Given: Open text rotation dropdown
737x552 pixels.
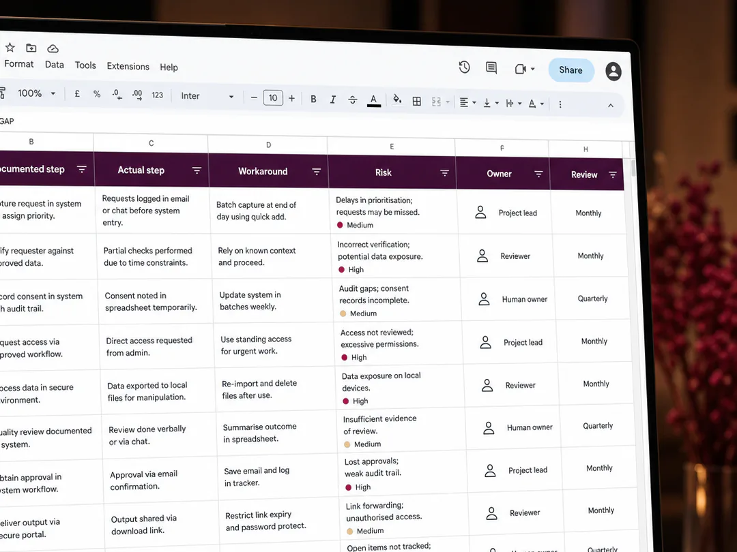Looking at the screenshot, I should point(536,104).
